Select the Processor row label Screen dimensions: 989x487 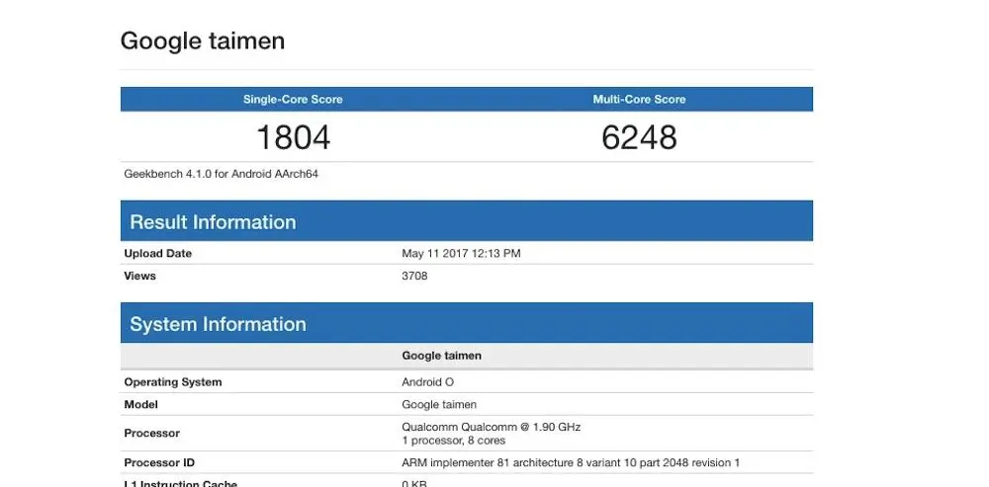[152, 433]
